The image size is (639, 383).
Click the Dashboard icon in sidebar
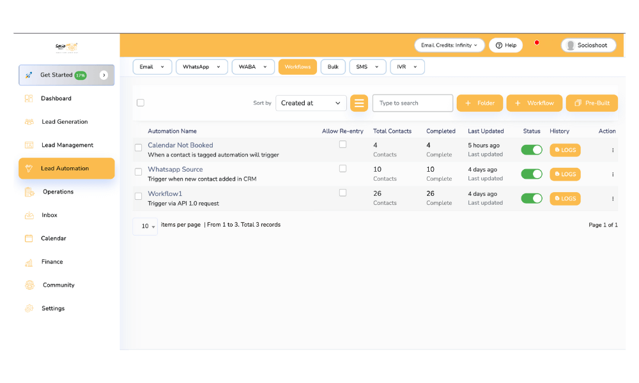(29, 98)
